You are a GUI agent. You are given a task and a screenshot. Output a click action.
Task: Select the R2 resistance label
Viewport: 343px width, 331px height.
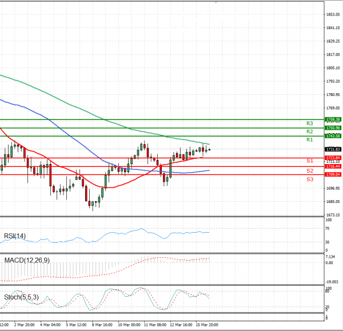309,131
